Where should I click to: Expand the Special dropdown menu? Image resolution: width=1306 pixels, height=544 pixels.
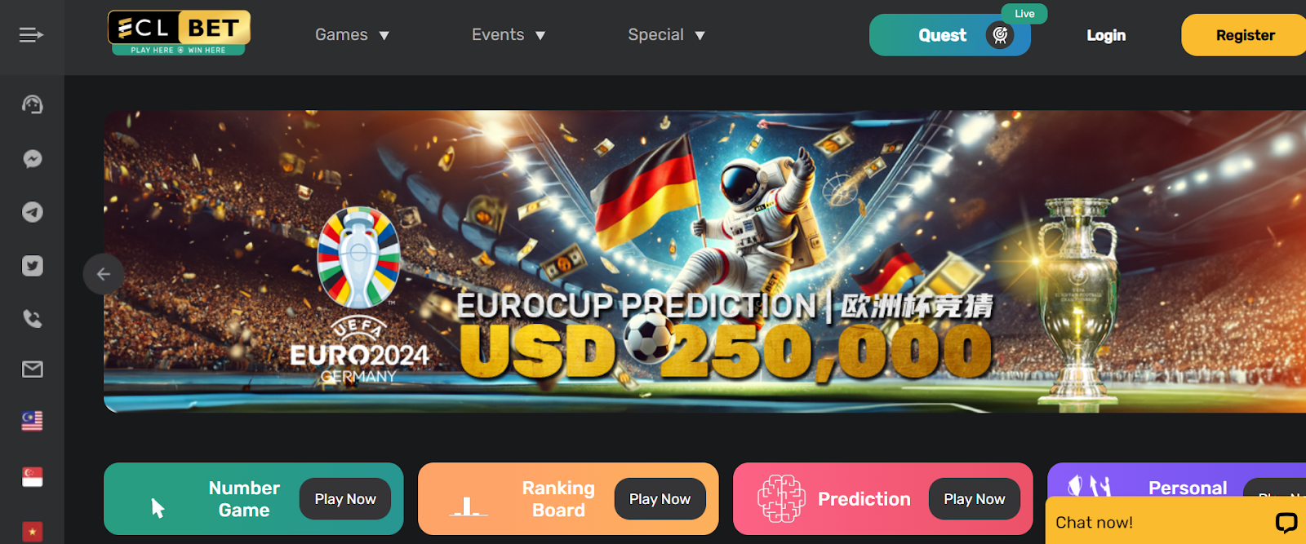[x=666, y=35]
